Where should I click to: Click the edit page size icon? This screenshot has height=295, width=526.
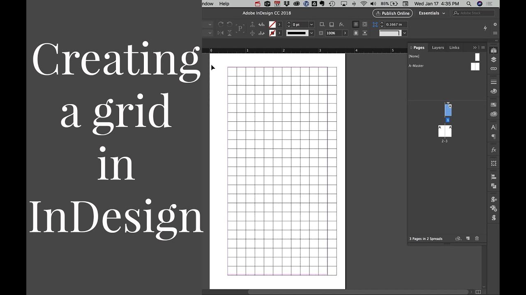tap(458, 238)
